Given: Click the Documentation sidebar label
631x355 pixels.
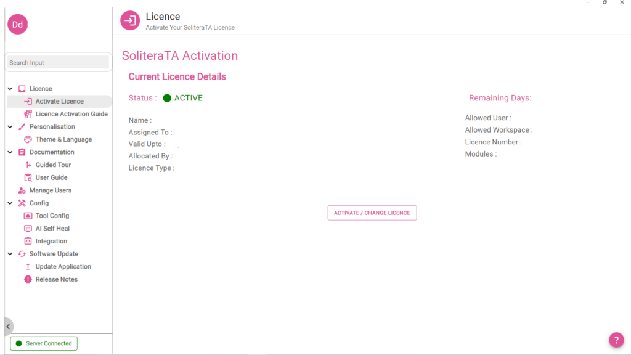Looking at the screenshot, I should point(52,152).
